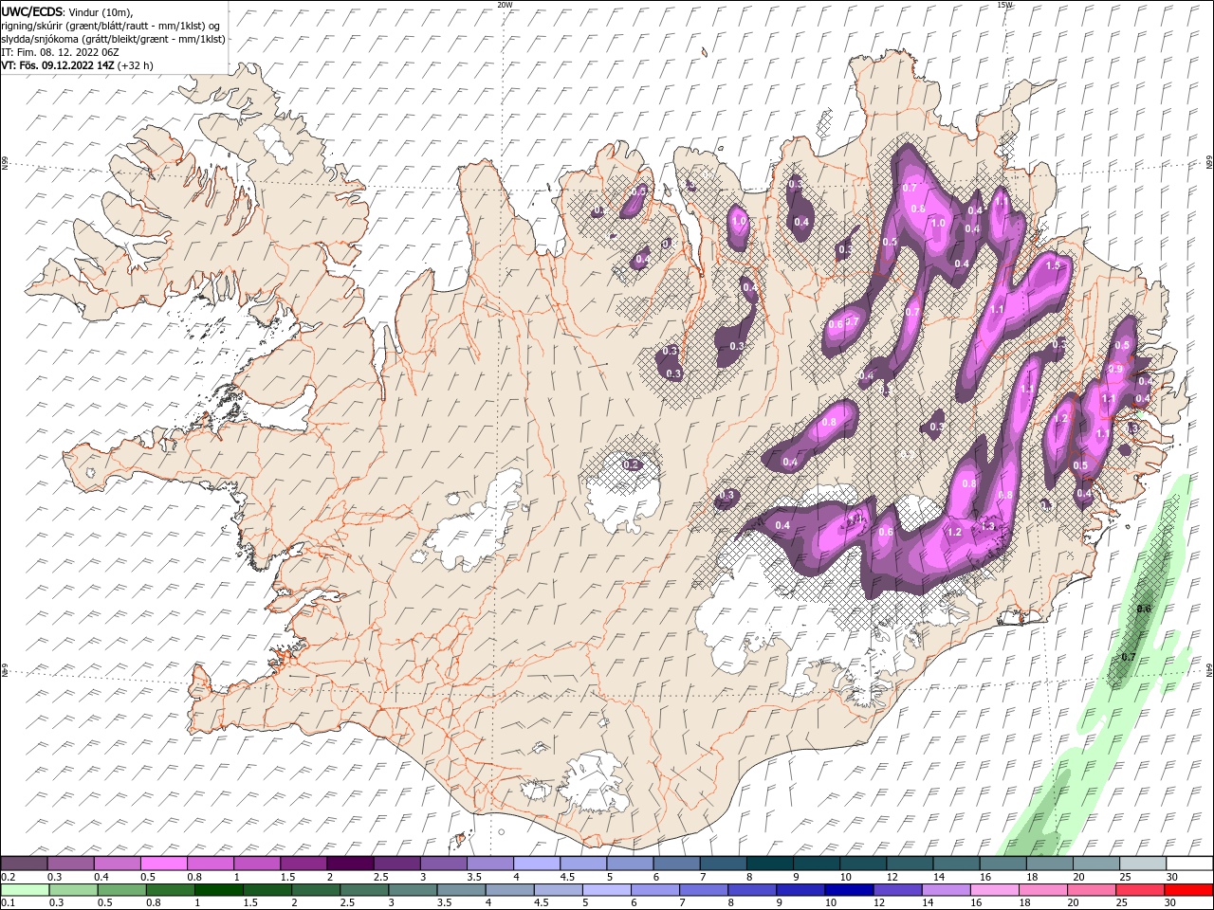Screen dimensions: 1214x910
Task: Click the darkest green 1 rain legend swatch
Action: tap(218, 890)
